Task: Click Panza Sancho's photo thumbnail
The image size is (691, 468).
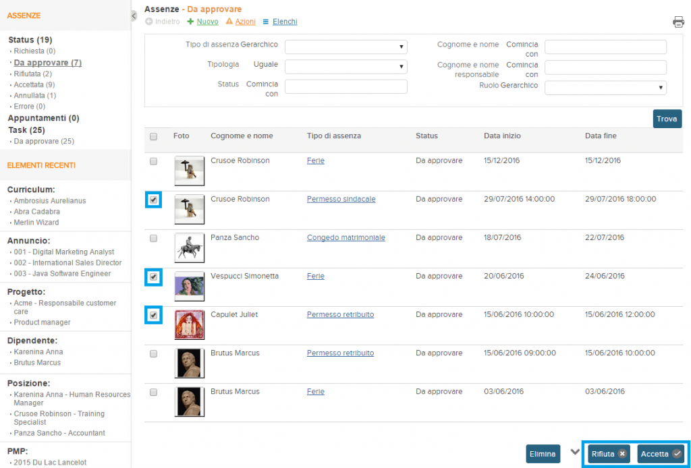Action: pos(190,248)
